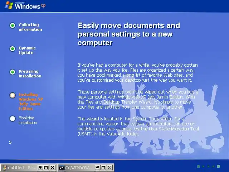Viewport: 229px width, 172px height.
Task: Click the paragraph starting 'The wizard is located'
Action: click(x=138, y=126)
